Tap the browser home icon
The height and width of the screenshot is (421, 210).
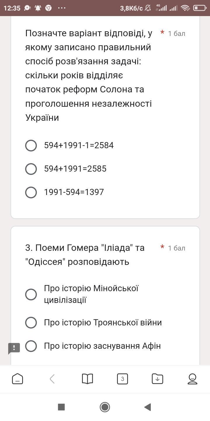click(17, 379)
